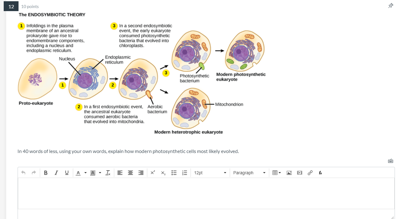Toggle italic formatting
Screen dimensions: 398x219
[x=56, y=173]
